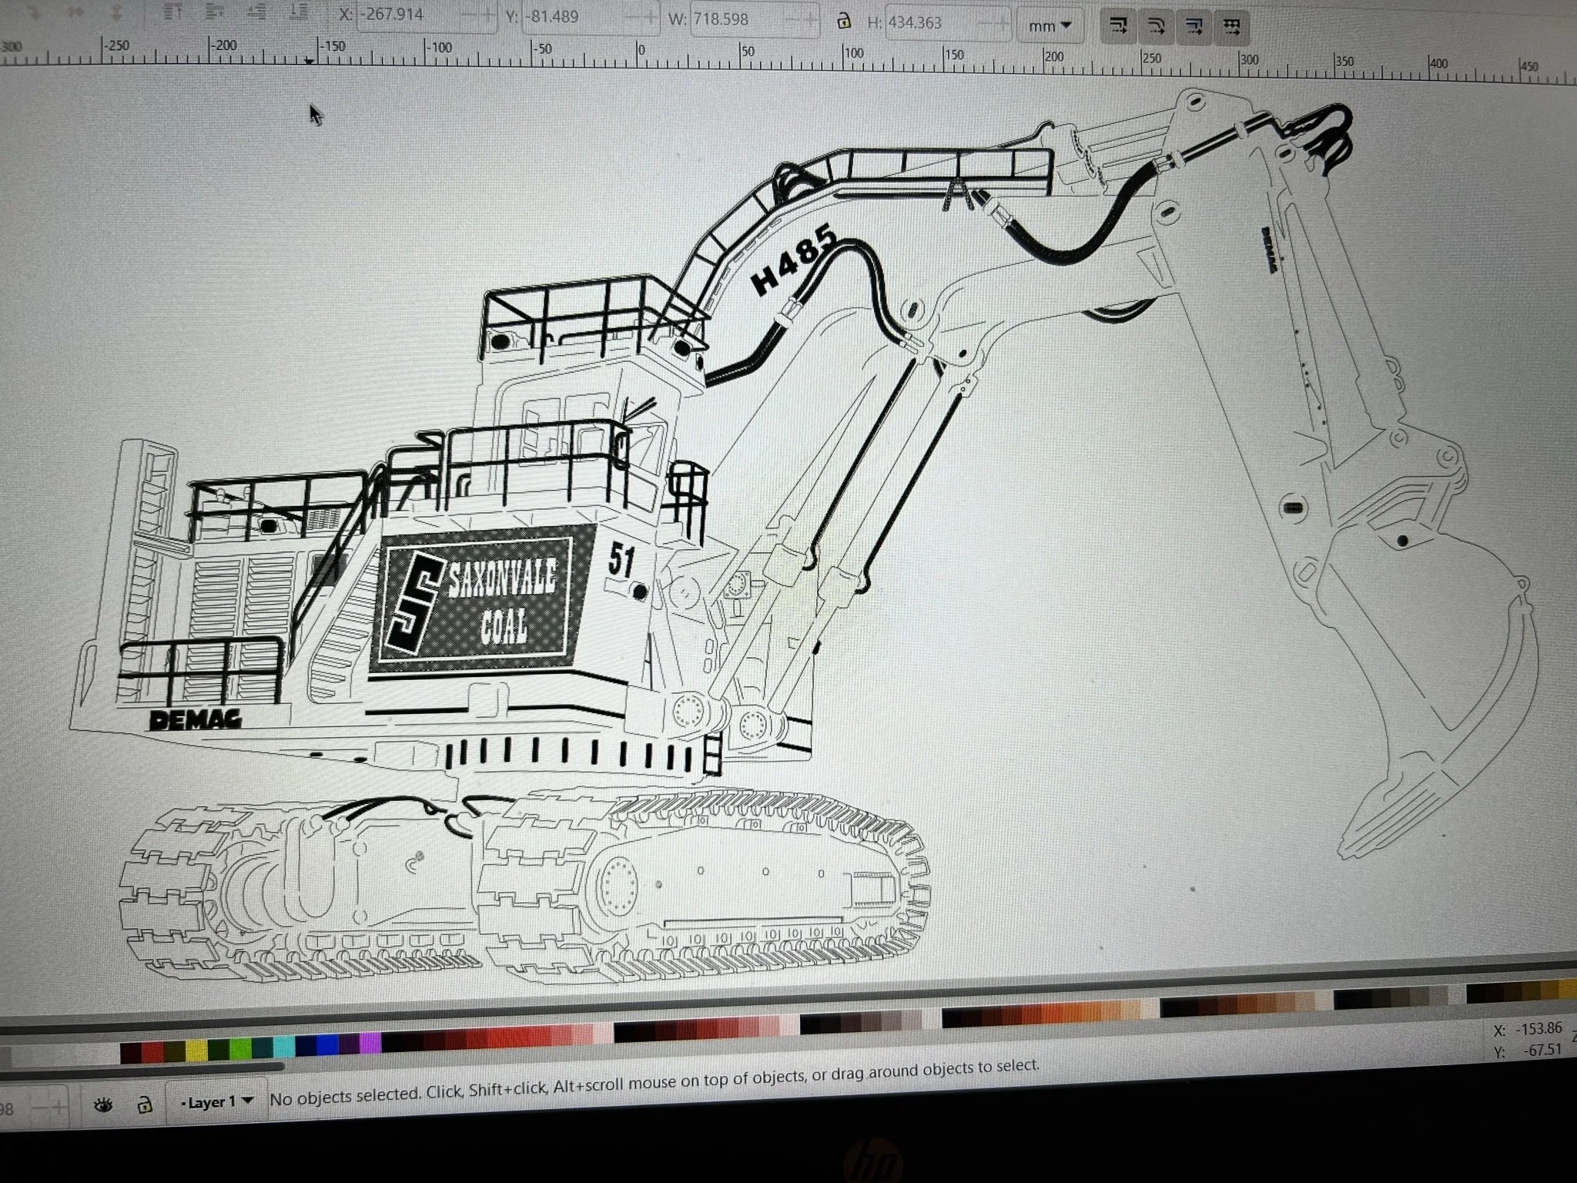Viewport: 1577px width, 1183px height.
Task: Toggle Layer 1 visibility eye icon
Action: tap(103, 1106)
